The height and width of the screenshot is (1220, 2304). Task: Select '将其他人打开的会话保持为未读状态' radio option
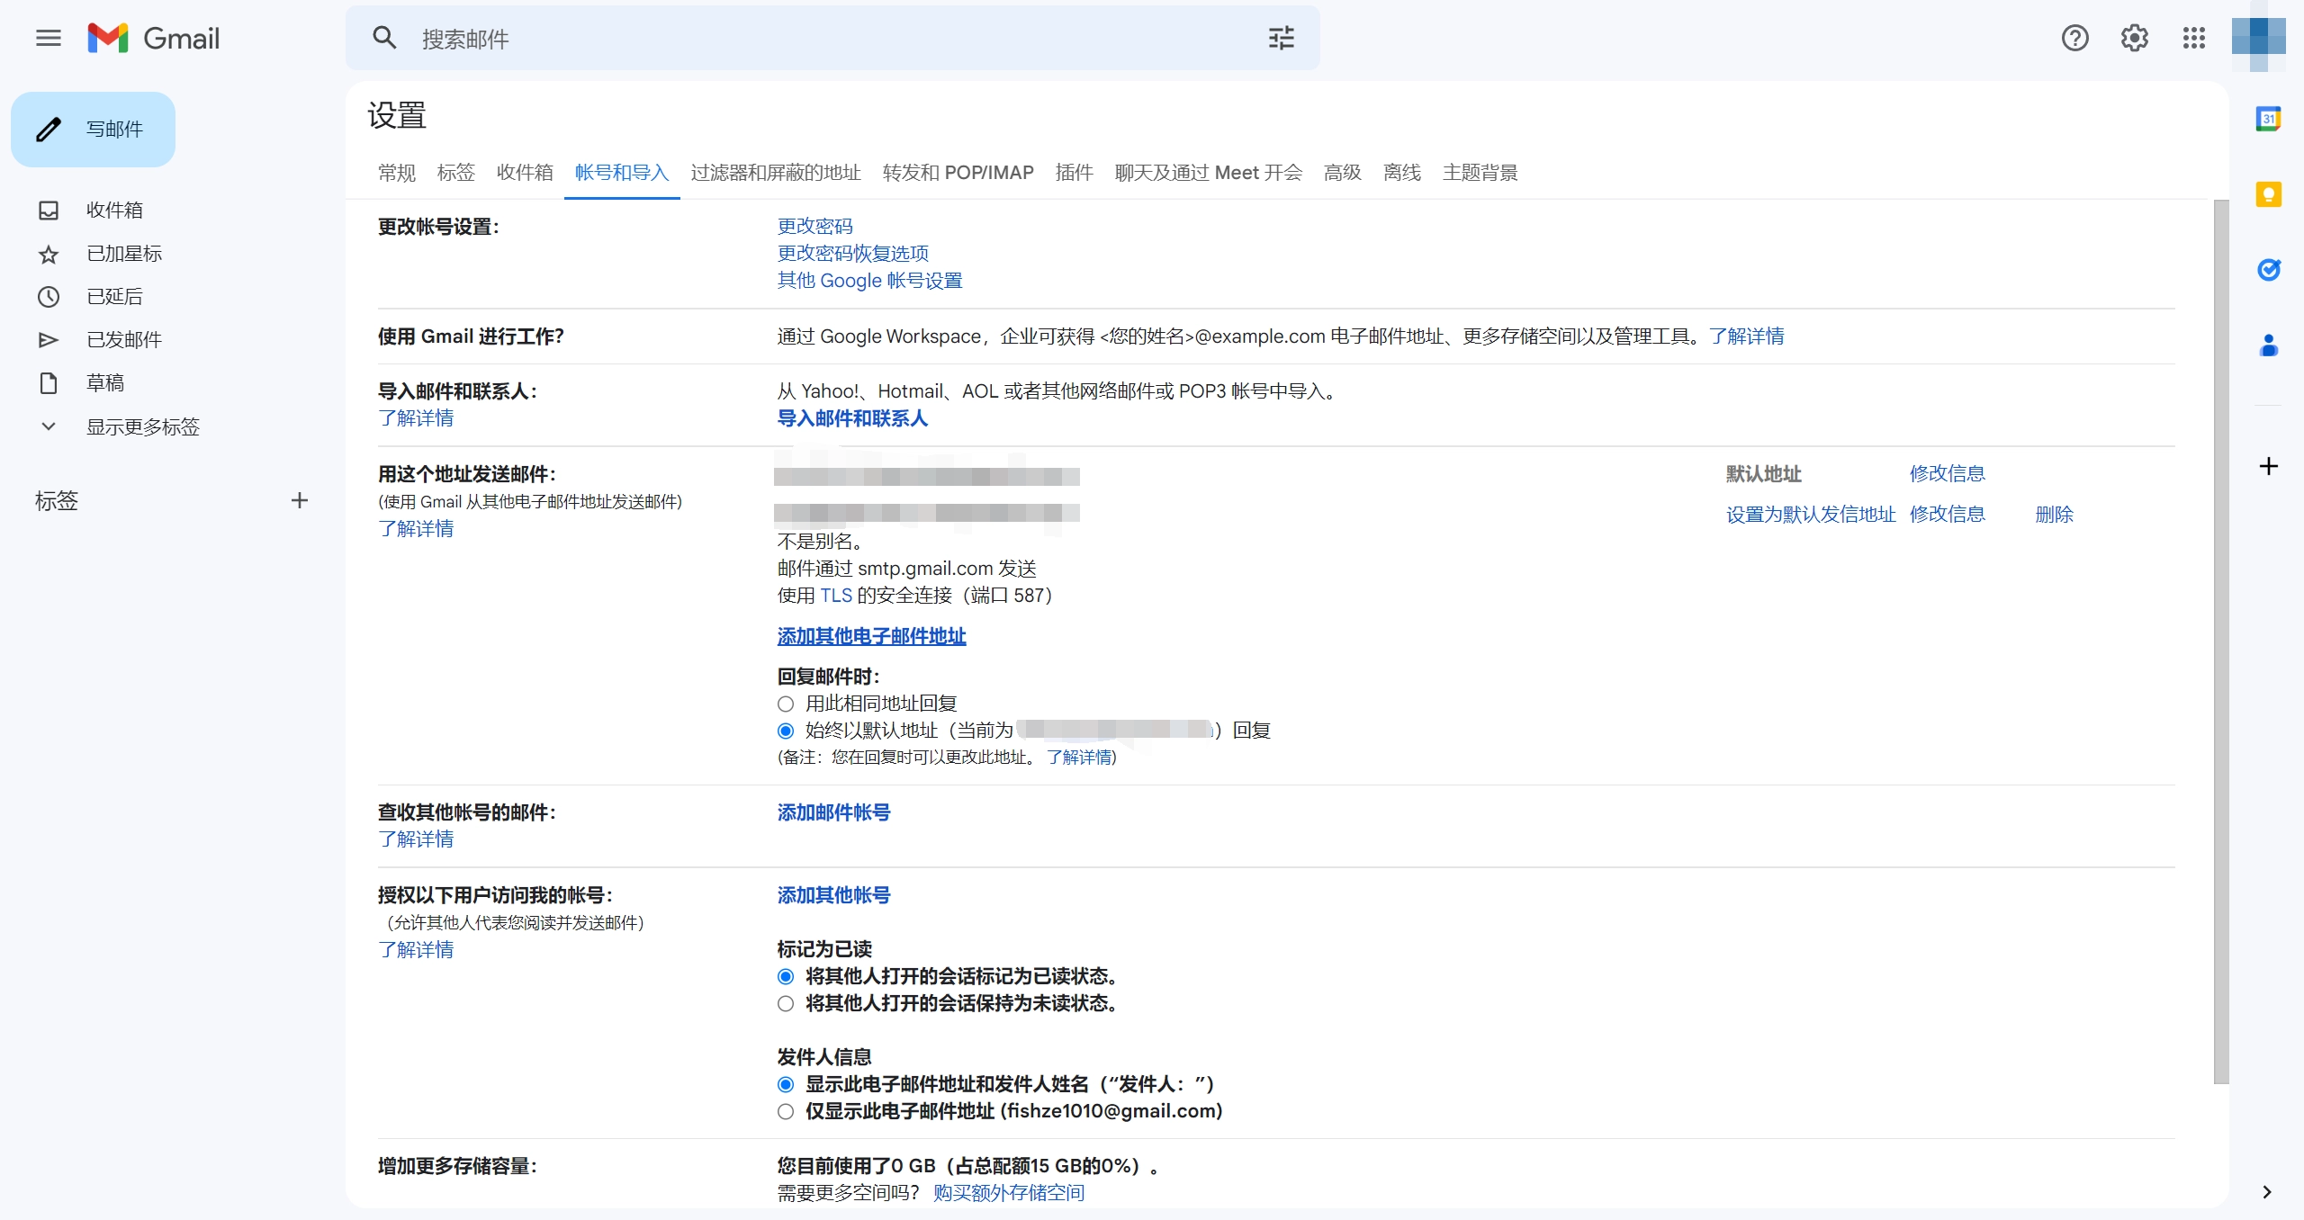[786, 1003]
